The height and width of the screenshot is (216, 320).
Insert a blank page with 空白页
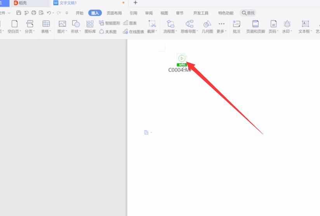(x=14, y=27)
